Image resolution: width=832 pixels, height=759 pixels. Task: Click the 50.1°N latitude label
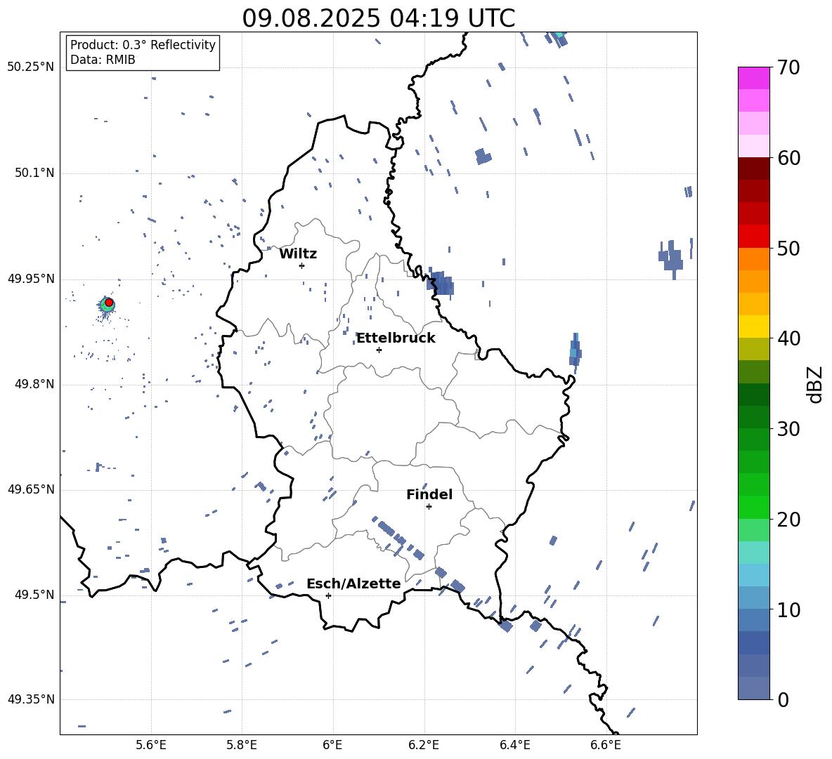(34, 173)
